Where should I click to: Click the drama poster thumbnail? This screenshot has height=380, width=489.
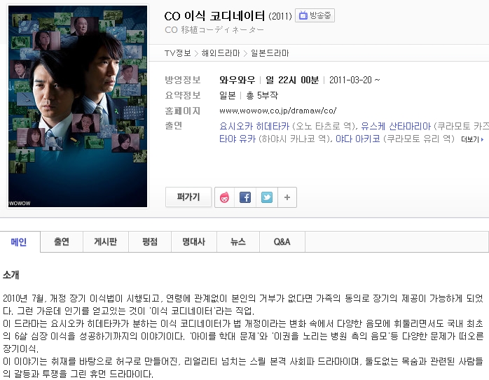coord(78,106)
